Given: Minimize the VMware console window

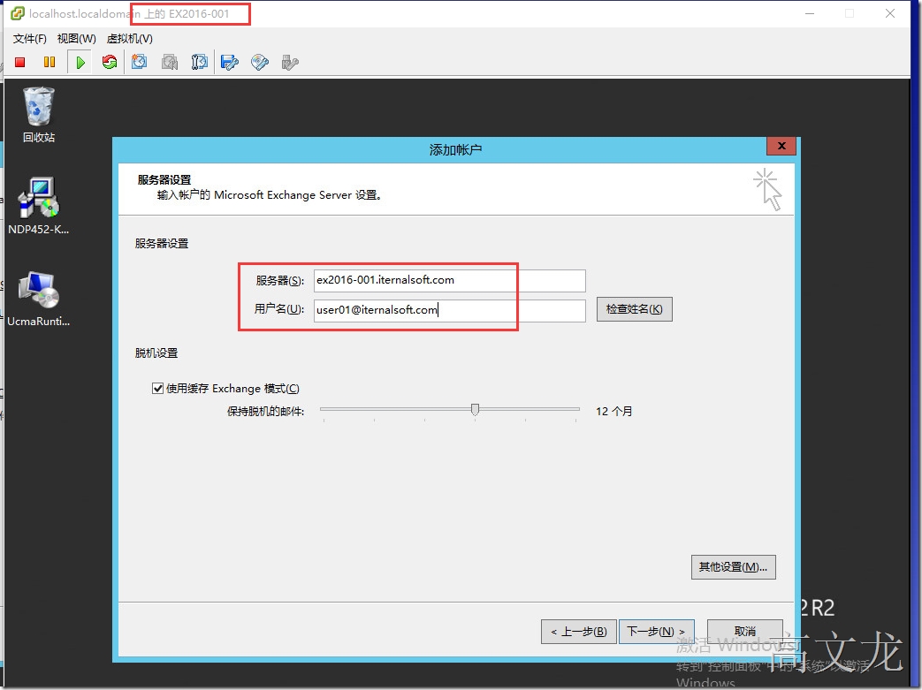Looking at the screenshot, I should 810,13.
